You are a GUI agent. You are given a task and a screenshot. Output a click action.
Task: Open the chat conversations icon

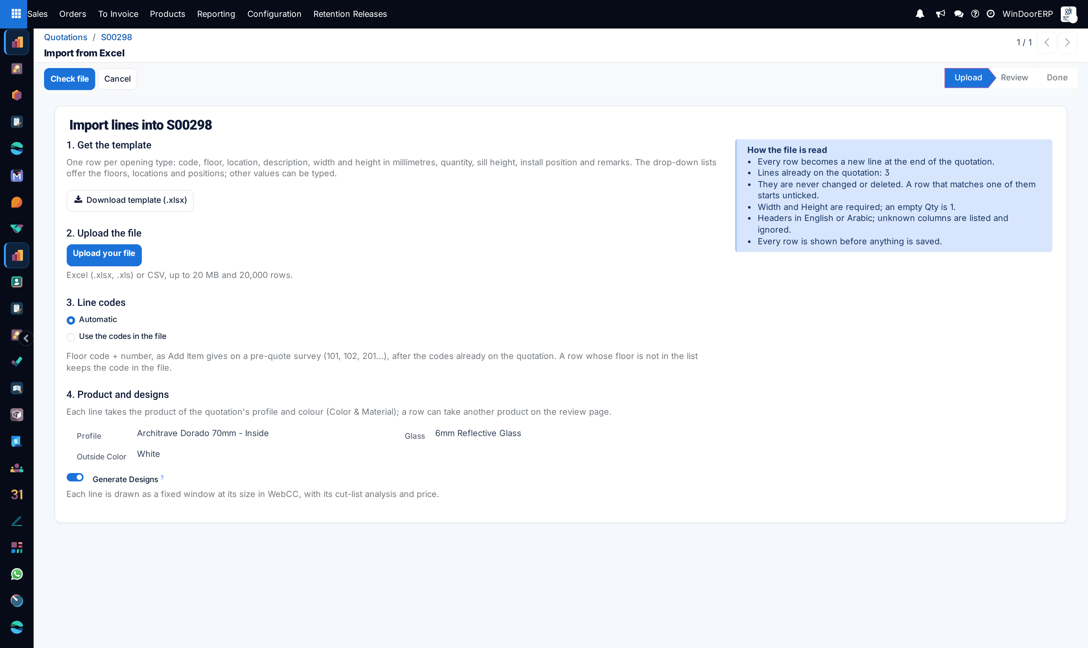pos(958,14)
